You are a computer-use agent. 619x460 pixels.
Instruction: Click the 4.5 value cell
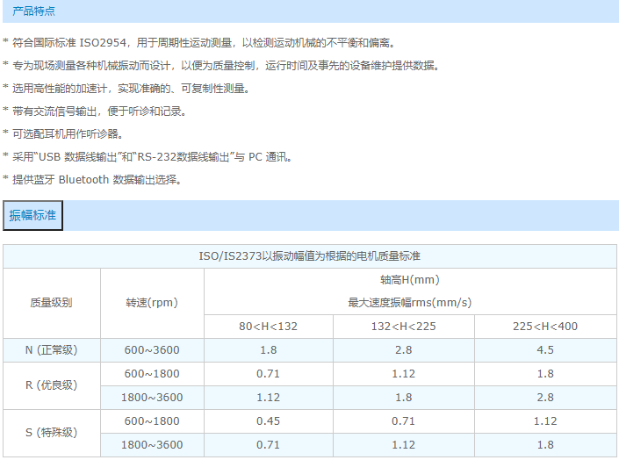click(544, 350)
